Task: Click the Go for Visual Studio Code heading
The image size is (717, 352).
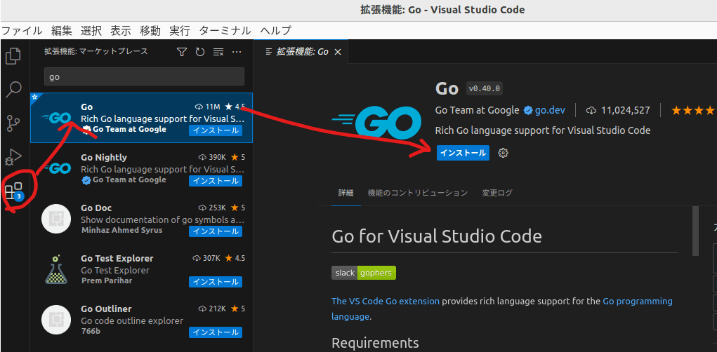Action: coord(437,236)
